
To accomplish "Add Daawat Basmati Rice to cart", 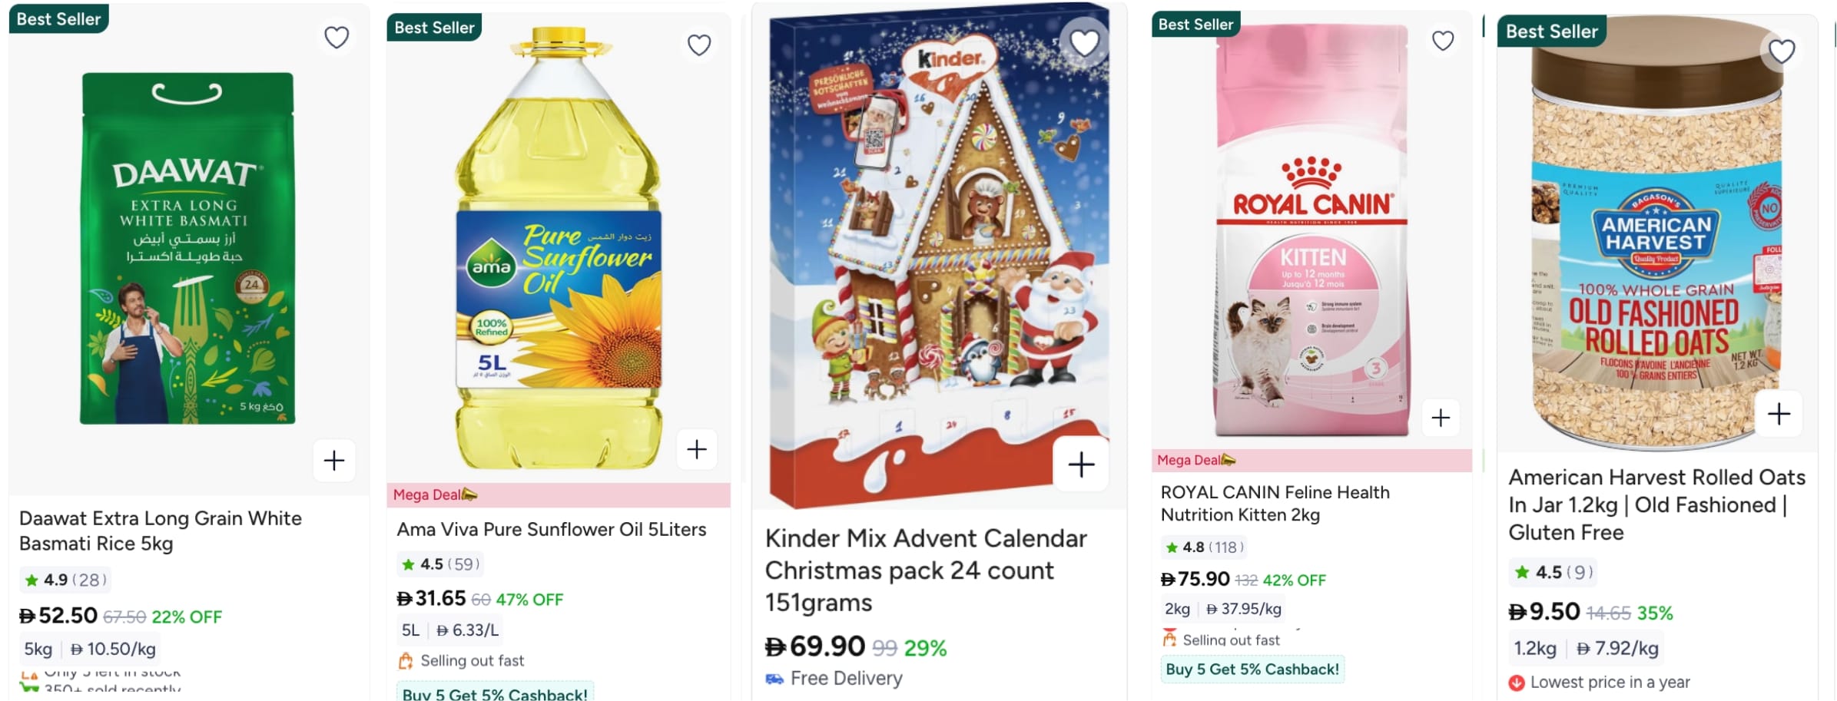I will coord(334,461).
